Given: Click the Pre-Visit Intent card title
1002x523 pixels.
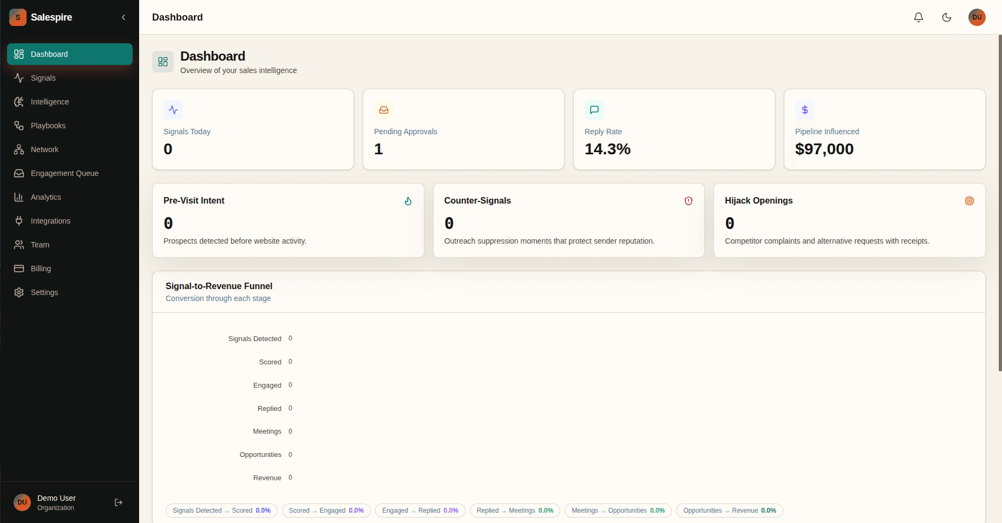Looking at the screenshot, I should coord(194,200).
